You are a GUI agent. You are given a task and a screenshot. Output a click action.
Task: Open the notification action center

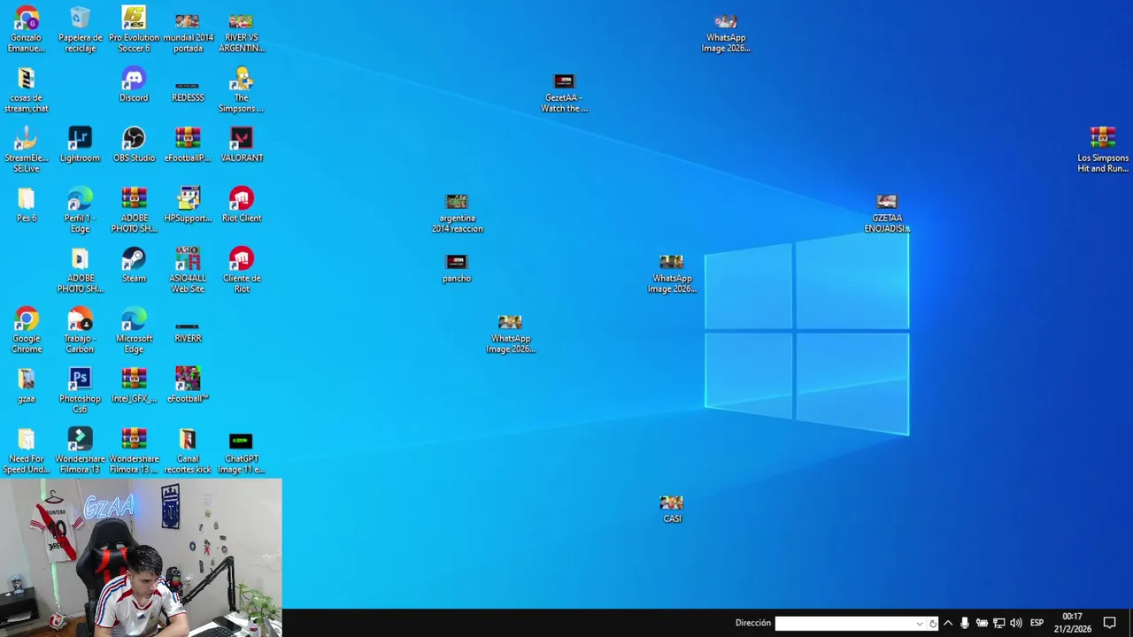(x=1110, y=623)
